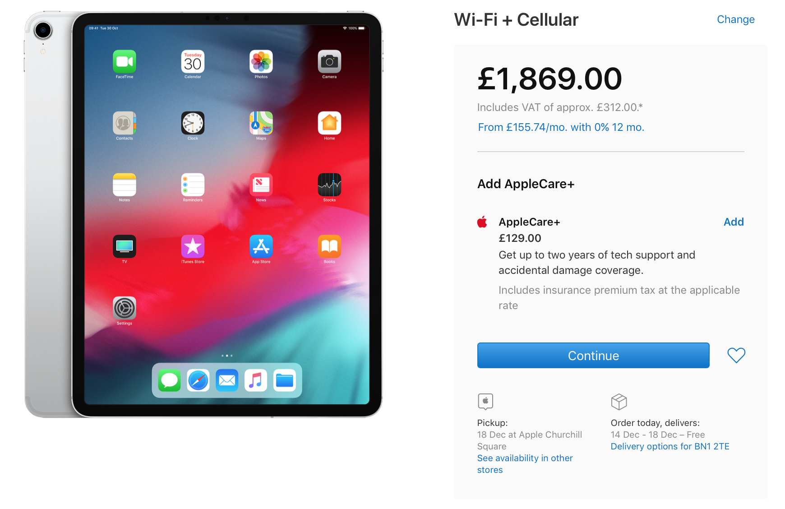Image resolution: width=785 pixels, height=509 pixels.
Task: Click the iPad Pro product image
Action: (203, 214)
